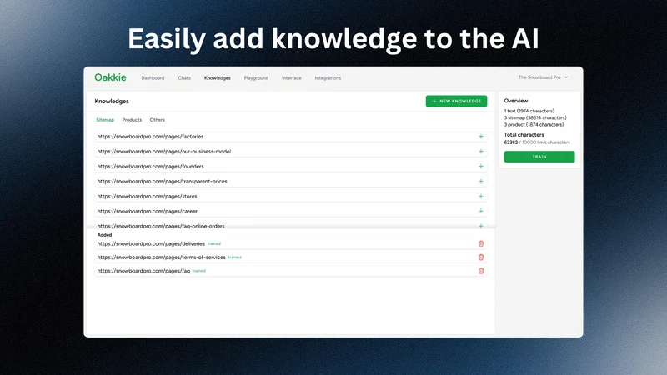Click the terms-of-services URL text
Viewport: 667px width, 375px height.
161,257
